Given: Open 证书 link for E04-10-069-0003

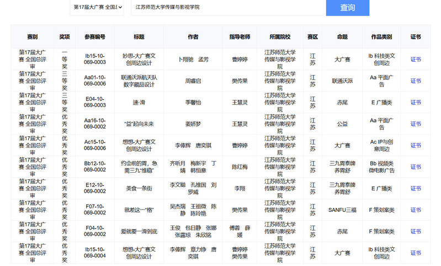Looking at the screenshot, I should pyautogui.click(x=415, y=102).
